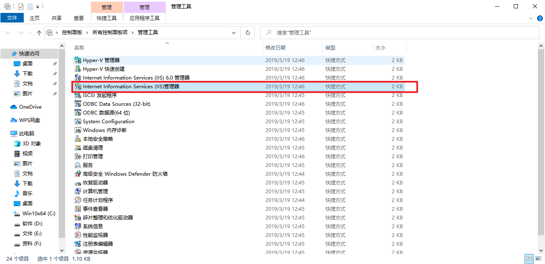The image size is (545, 264).
Task: Select 性能监视器 icon
Action: tap(77, 235)
